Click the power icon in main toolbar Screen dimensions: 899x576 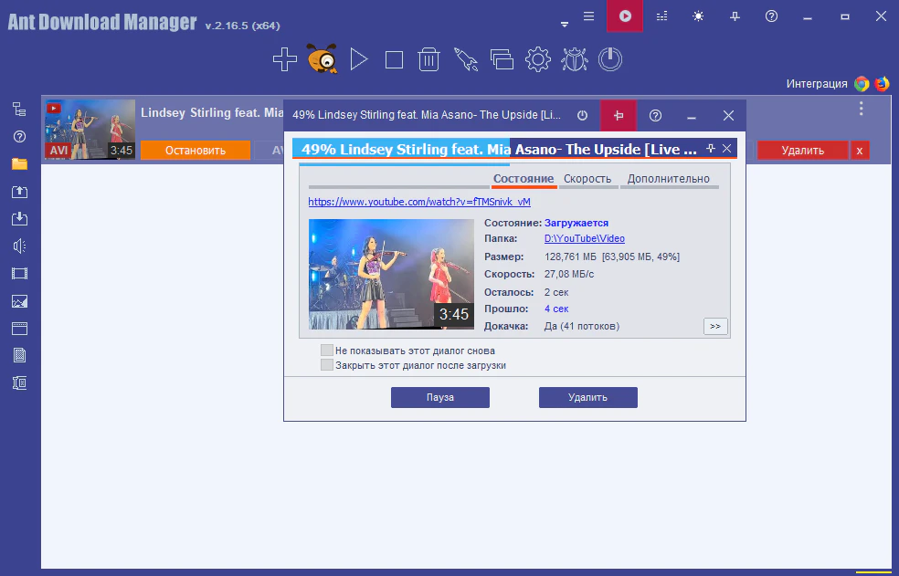(610, 60)
